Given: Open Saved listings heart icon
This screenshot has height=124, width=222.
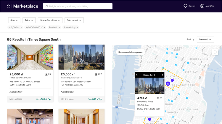Looking at the screenshot, I should [x=186, y=6].
